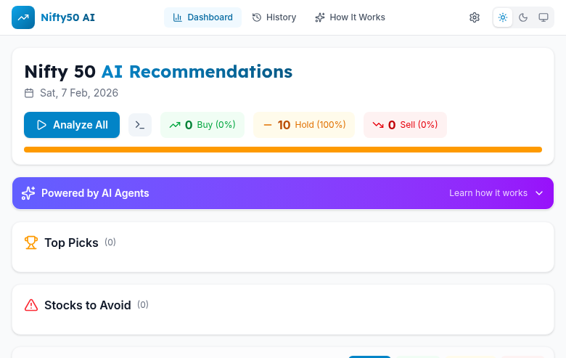Viewport: 566px width, 358px height.
Task: Click the terminal prompt icon button
Action: pos(140,125)
